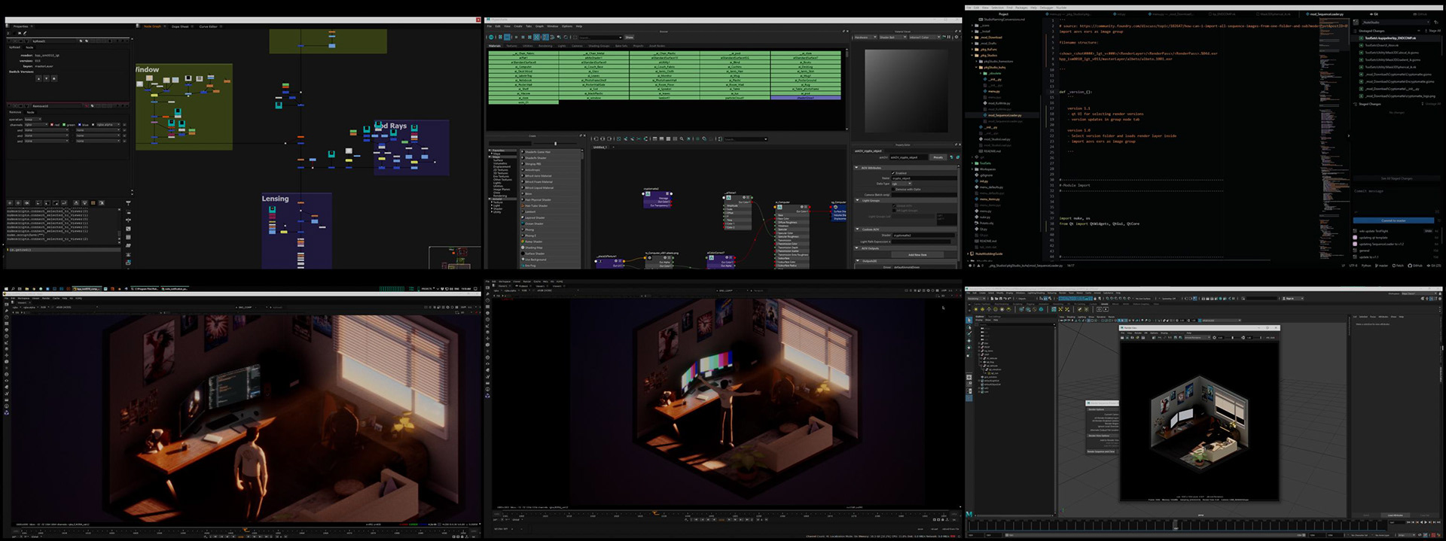The image size is (1446, 541).
Task: Open the Data Type dropdown
Action: click(901, 184)
